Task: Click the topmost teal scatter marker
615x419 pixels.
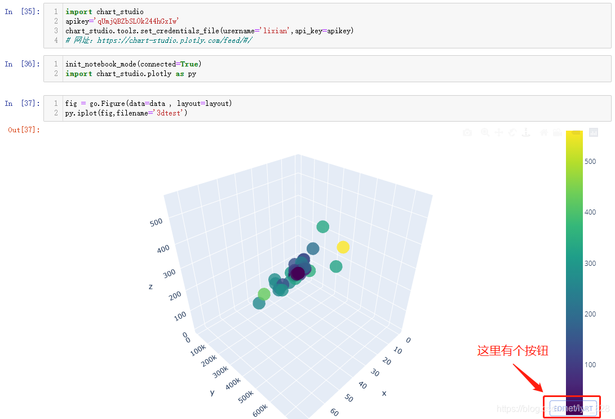Action: (322, 226)
